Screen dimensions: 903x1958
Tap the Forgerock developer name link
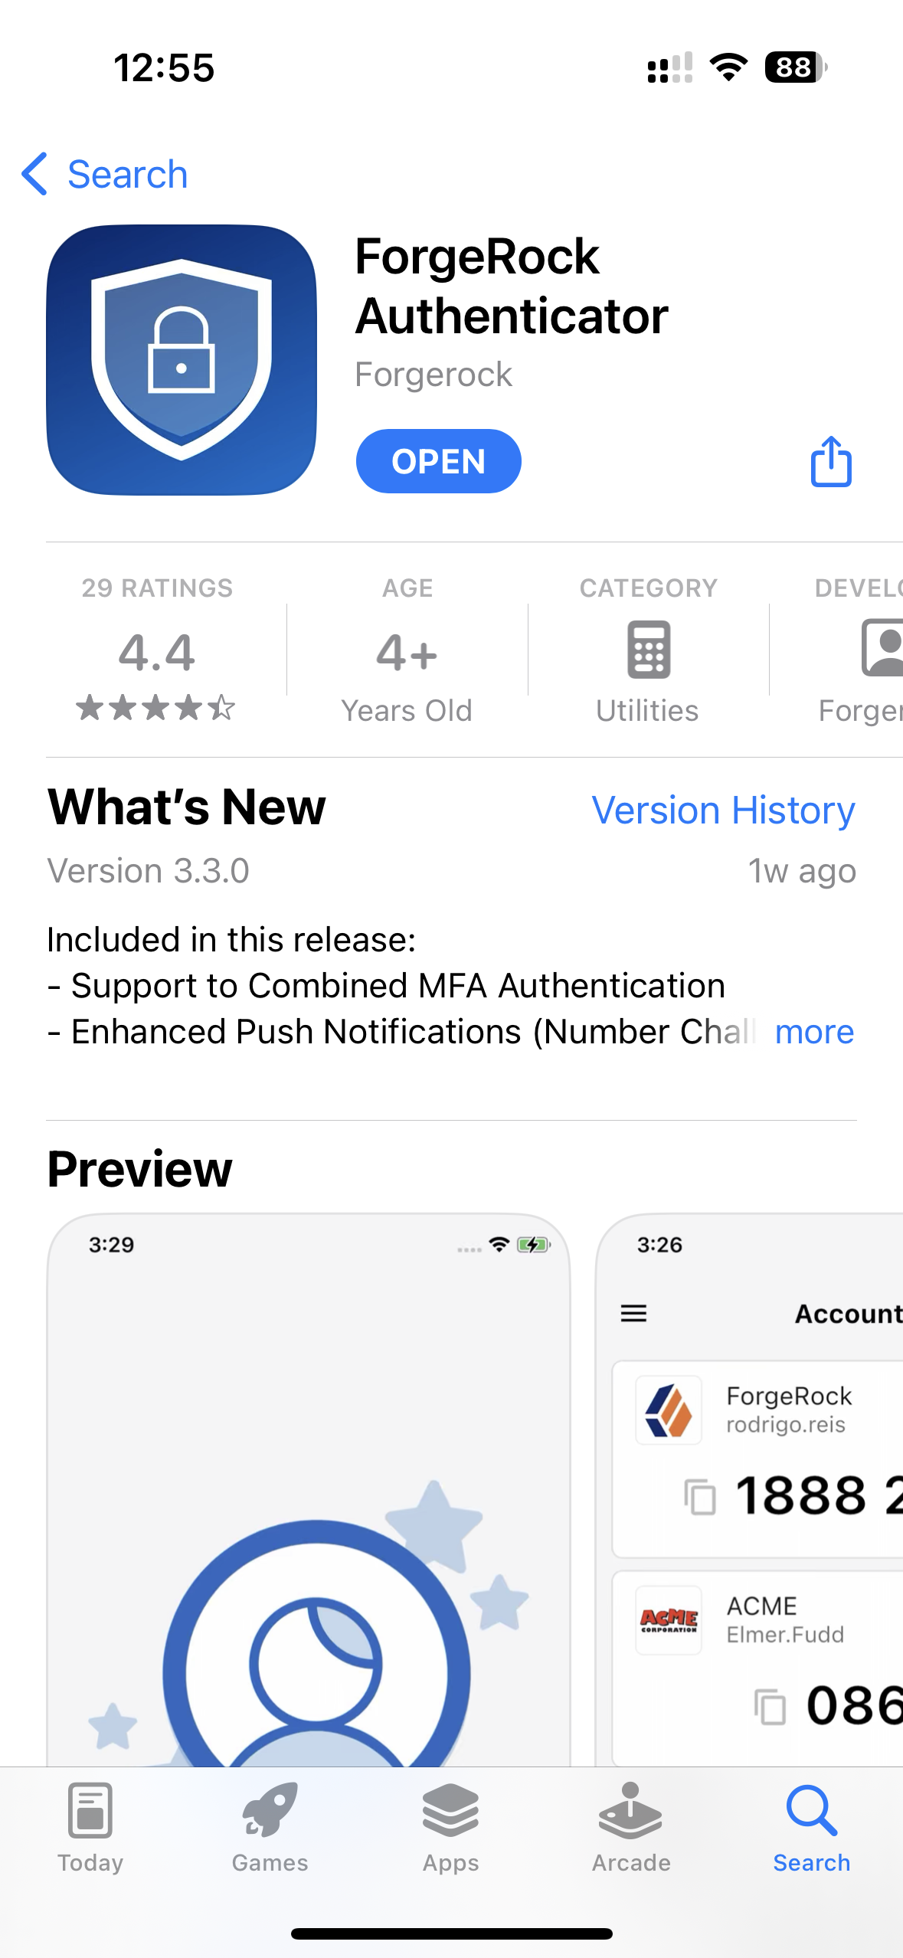click(434, 375)
